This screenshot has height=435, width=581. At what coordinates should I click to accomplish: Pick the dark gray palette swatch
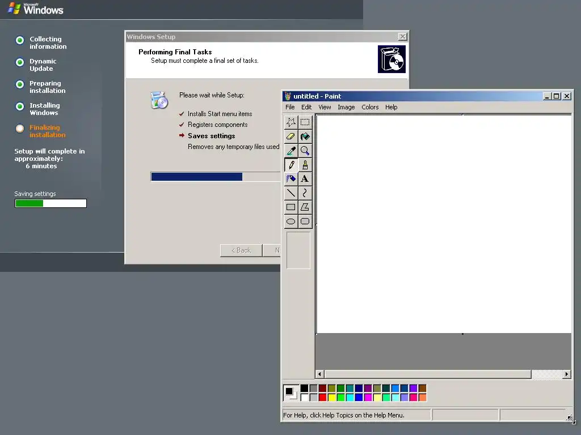coord(313,388)
